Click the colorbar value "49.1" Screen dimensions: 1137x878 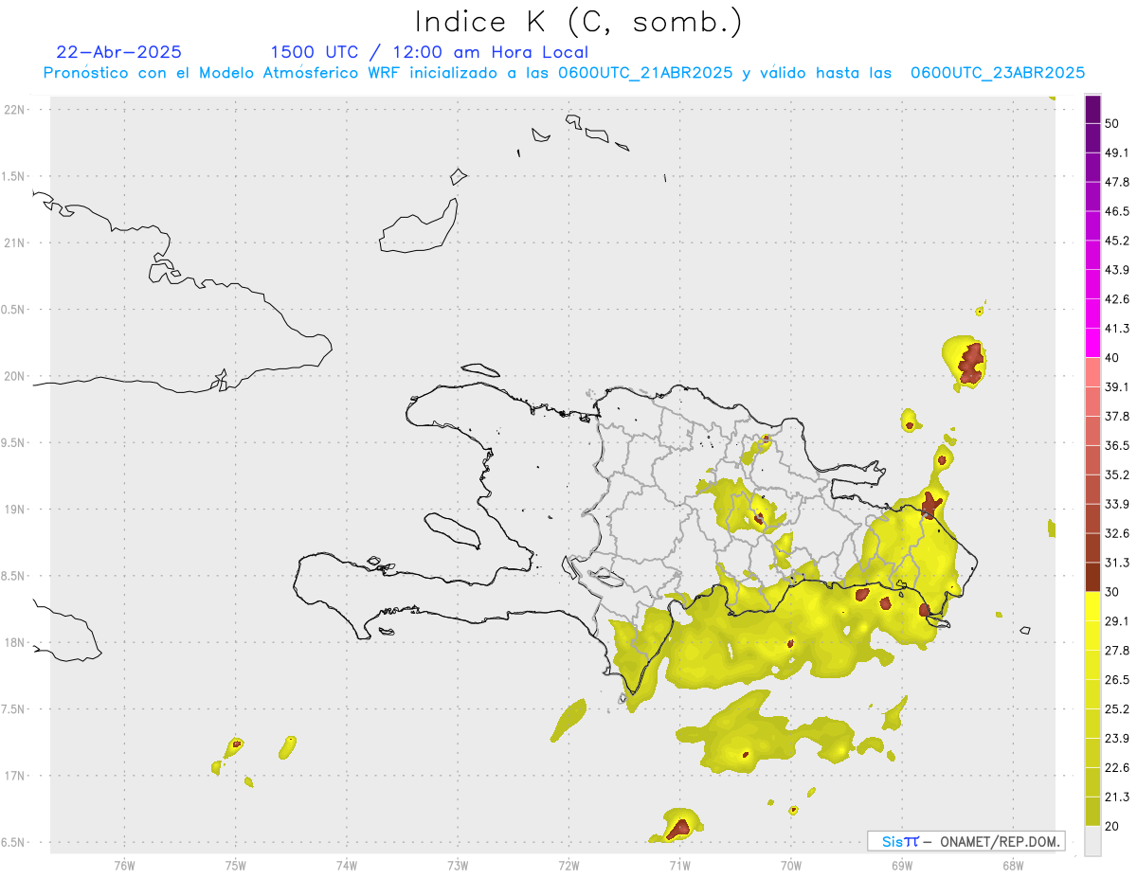[1117, 152]
